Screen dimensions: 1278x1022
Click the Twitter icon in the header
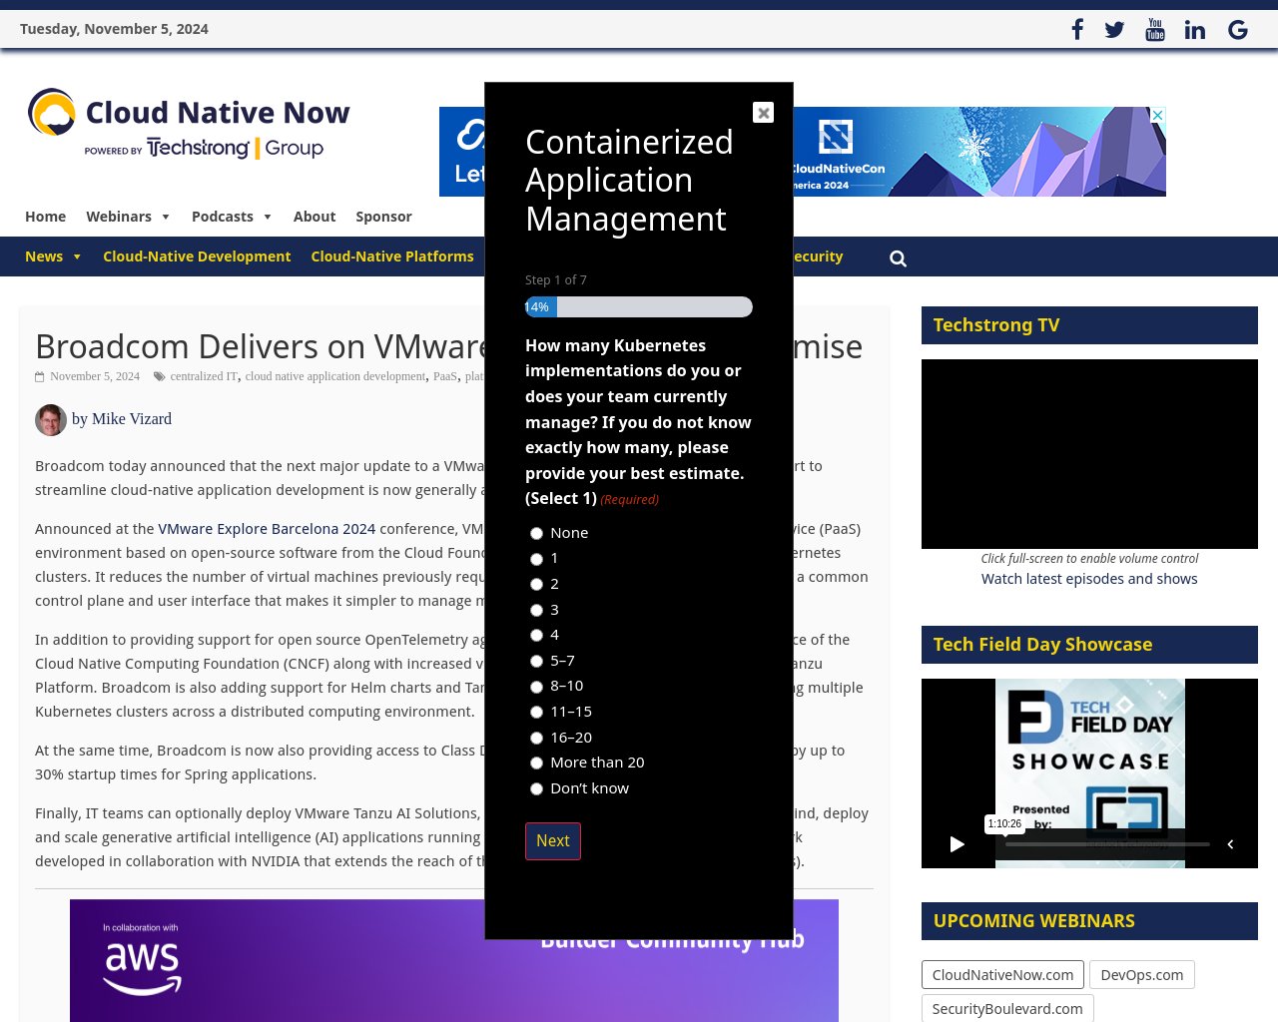1114,29
